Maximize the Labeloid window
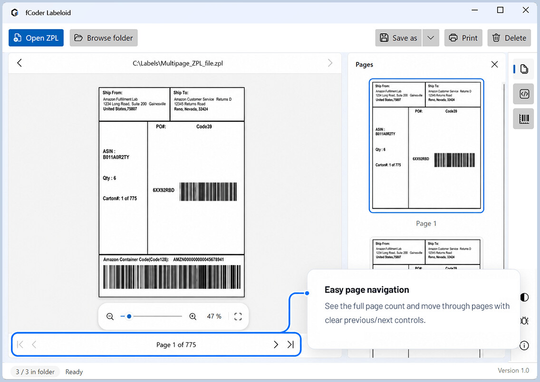This screenshot has height=382, width=540. (501, 10)
